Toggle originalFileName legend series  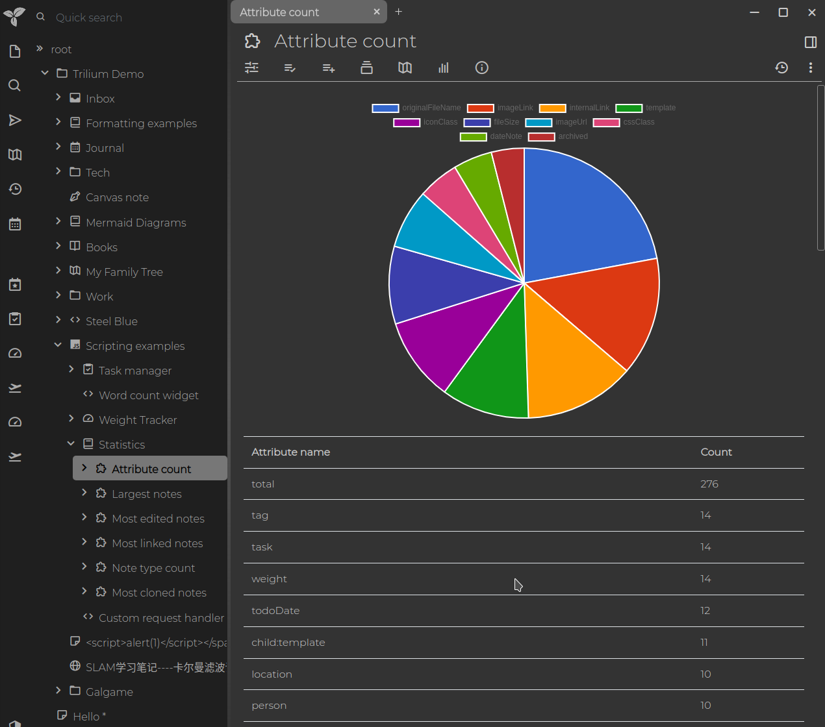[x=416, y=108]
